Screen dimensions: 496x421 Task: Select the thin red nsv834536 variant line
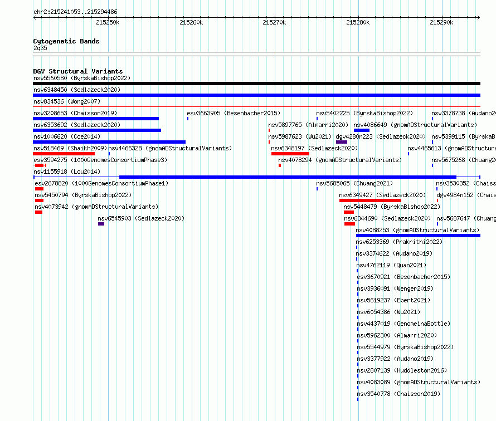point(256,107)
